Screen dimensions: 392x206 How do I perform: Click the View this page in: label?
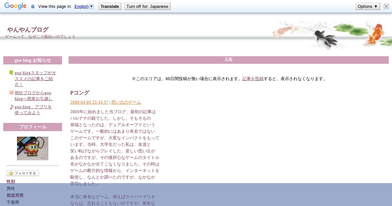55,7
